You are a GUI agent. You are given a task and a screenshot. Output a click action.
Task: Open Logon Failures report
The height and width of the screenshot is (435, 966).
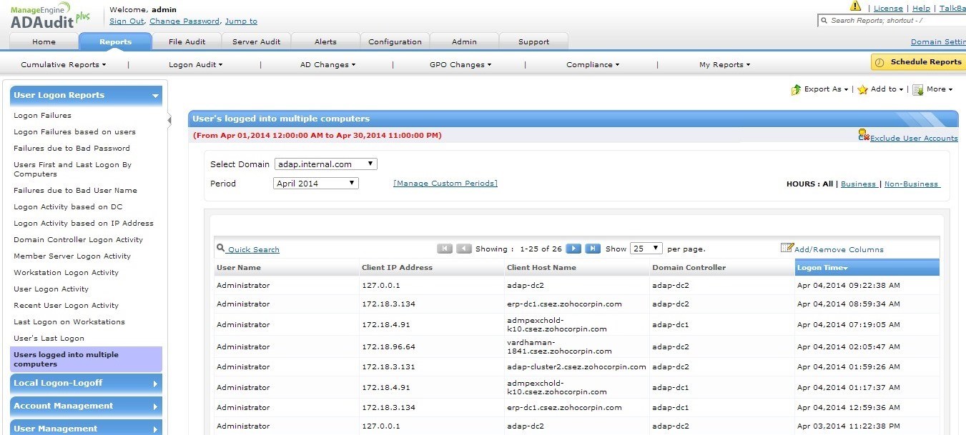click(x=42, y=116)
